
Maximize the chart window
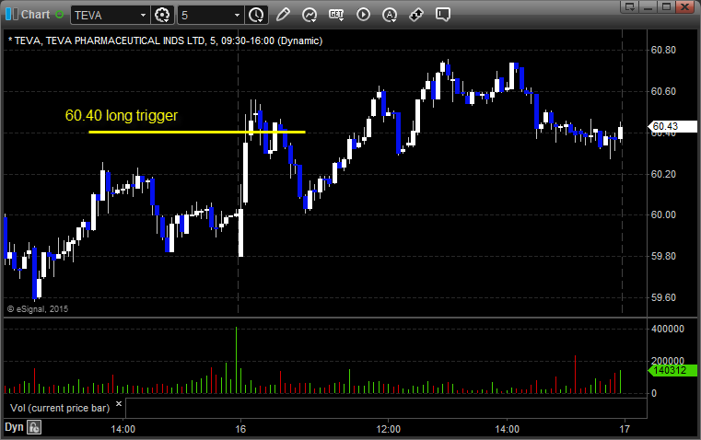666,6
